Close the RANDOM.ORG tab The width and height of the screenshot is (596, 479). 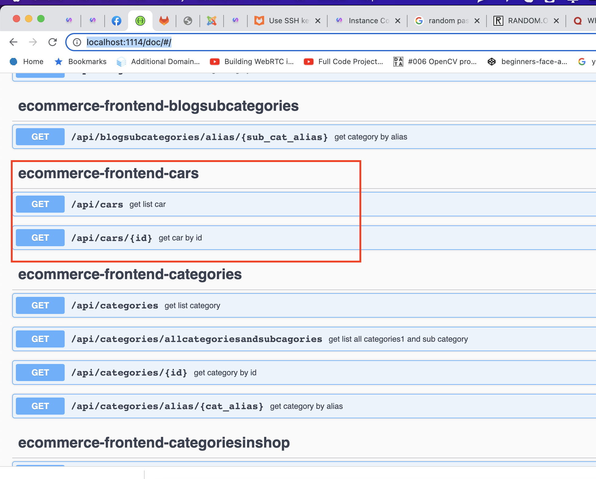[556, 21]
